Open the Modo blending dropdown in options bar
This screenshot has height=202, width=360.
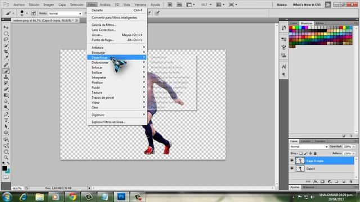(x=65, y=13)
